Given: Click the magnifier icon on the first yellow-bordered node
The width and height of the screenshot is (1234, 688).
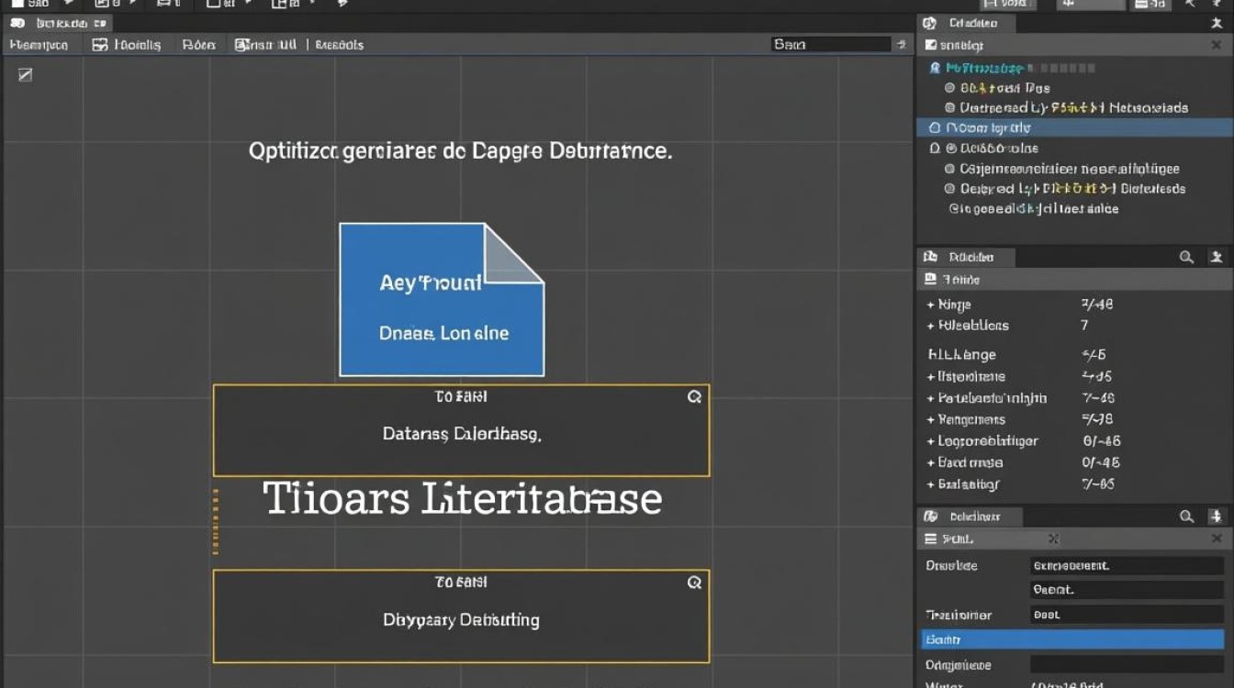Looking at the screenshot, I should (694, 397).
